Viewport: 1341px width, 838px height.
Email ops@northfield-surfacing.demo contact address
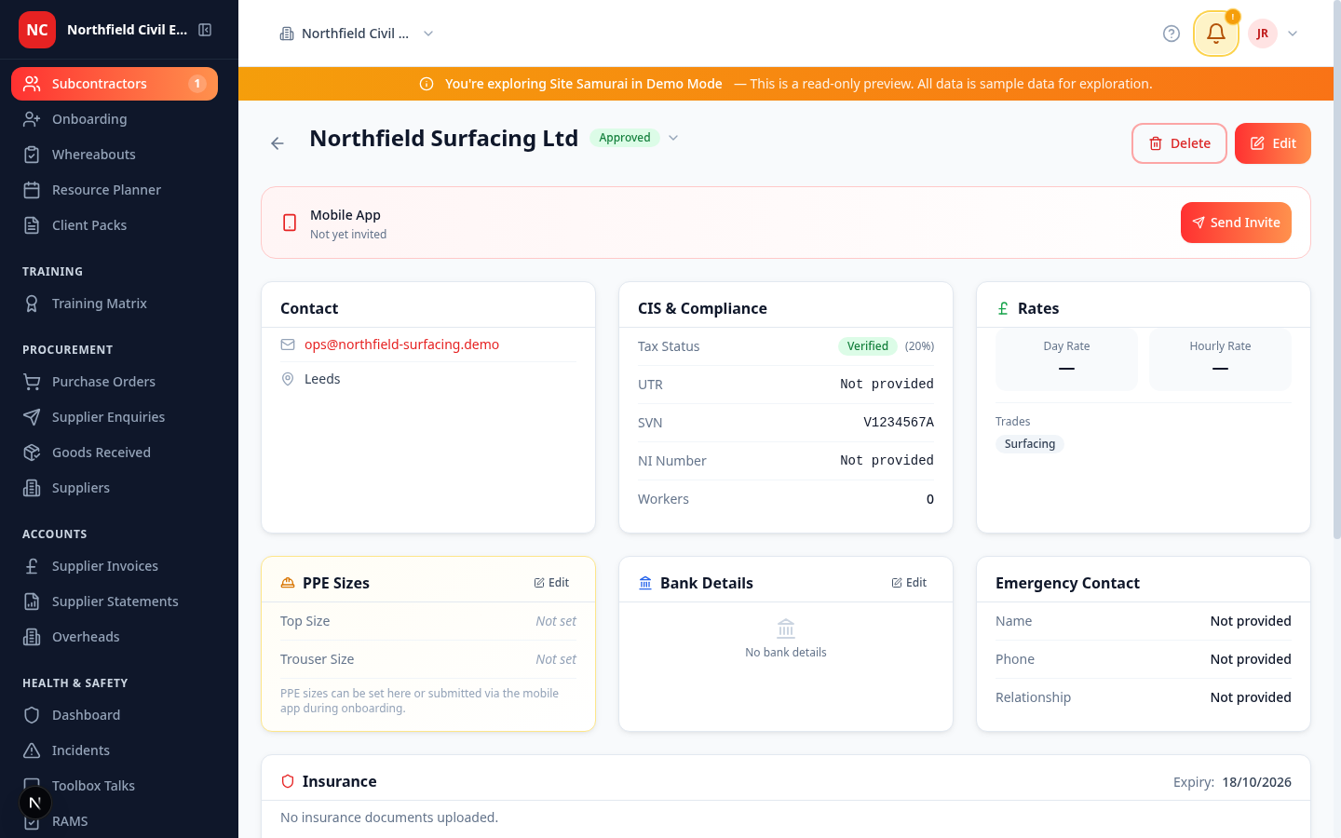401,345
